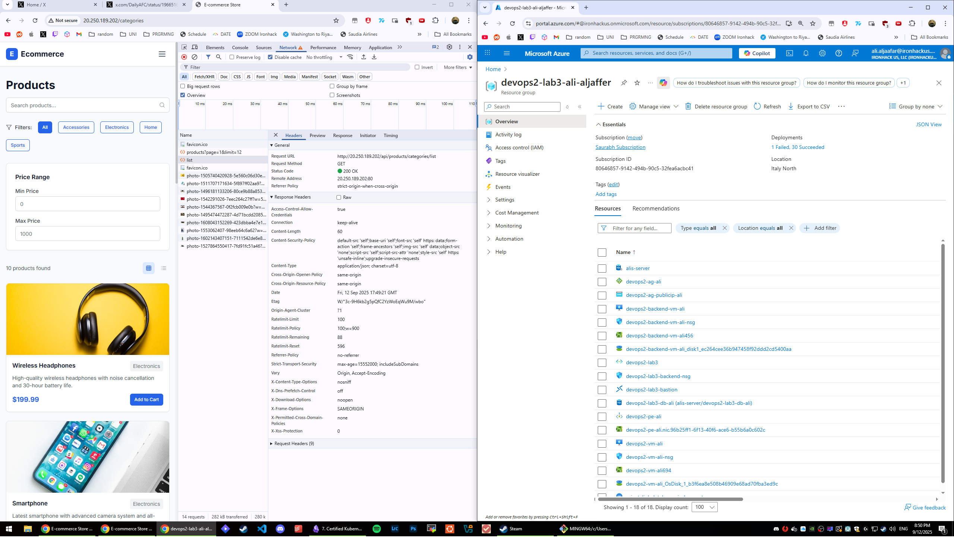Expand the Request Headers section
Screen dimensions: 954x543
pos(294,444)
